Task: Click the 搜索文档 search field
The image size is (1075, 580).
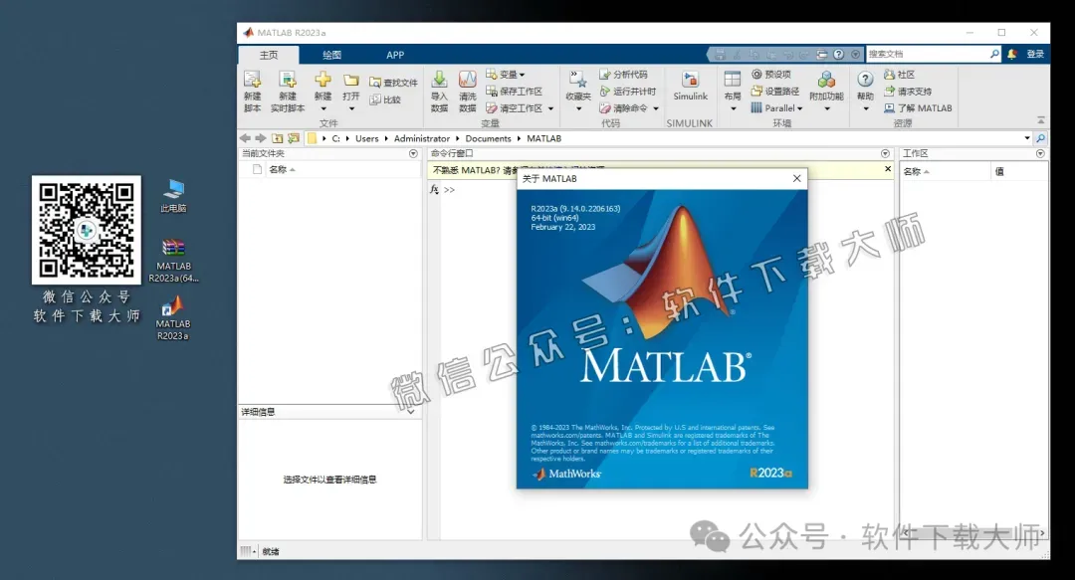Action: (928, 54)
